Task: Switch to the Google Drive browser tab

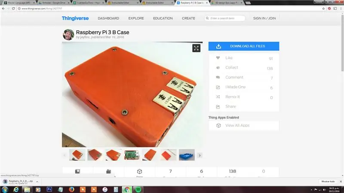Action: (53, 3)
